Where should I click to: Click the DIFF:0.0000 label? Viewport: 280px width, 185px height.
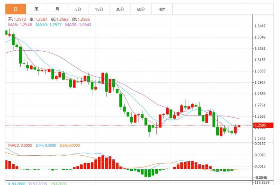46,145
